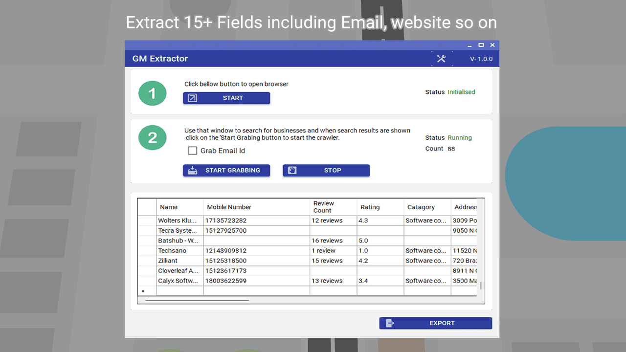Click the vertical scrollbar thumb in table
This screenshot has height=352, width=626.
(x=481, y=286)
